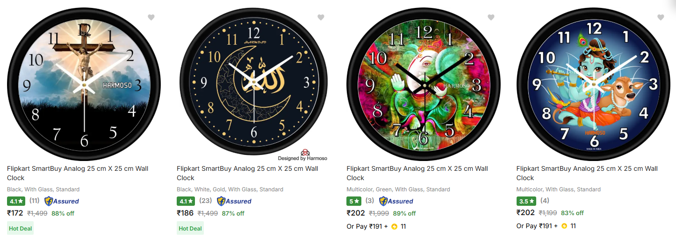Favorite the Krishna clock with heart icon
Screen dimensions: 676x238
[x=661, y=17]
